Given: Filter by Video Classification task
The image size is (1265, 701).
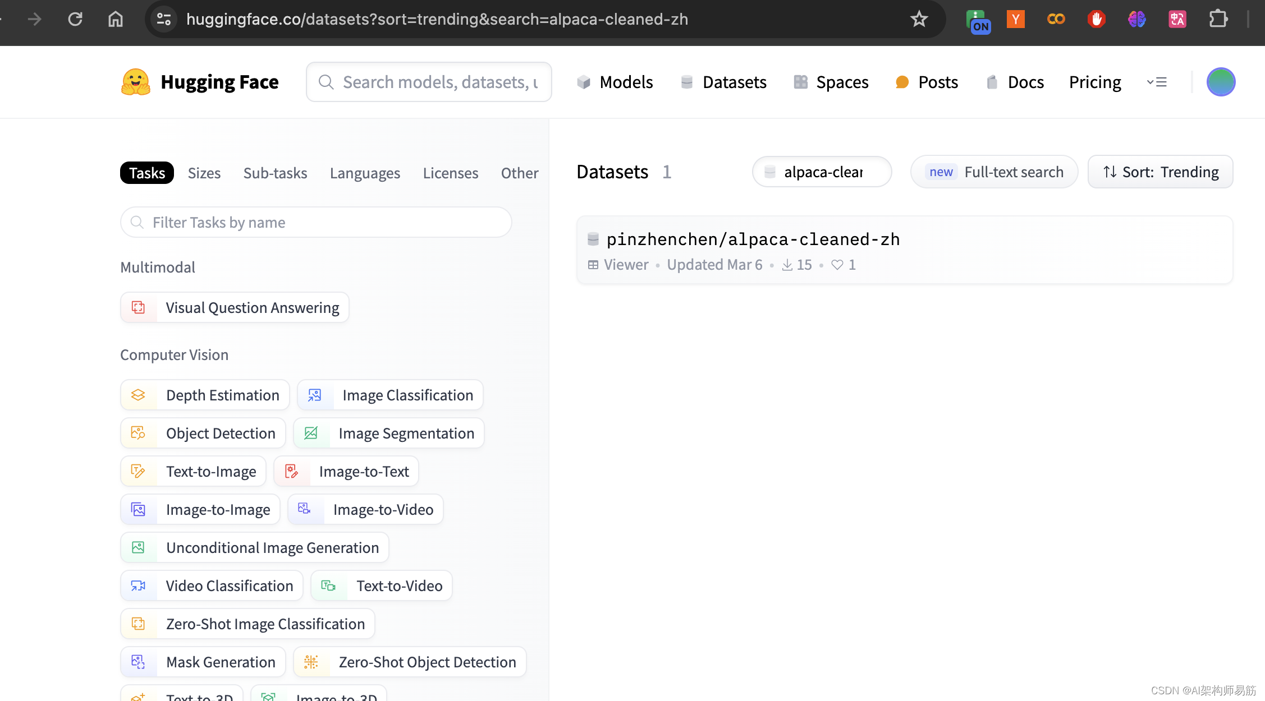Looking at the screenshot, I should [212, 585].
